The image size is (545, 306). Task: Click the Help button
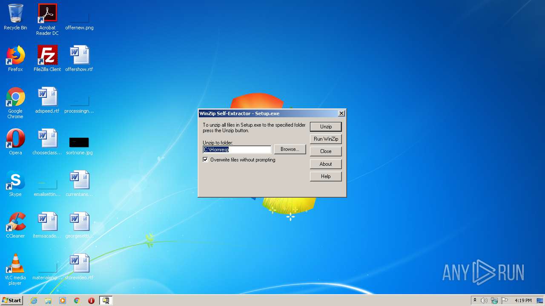click(x=326, y=176)
